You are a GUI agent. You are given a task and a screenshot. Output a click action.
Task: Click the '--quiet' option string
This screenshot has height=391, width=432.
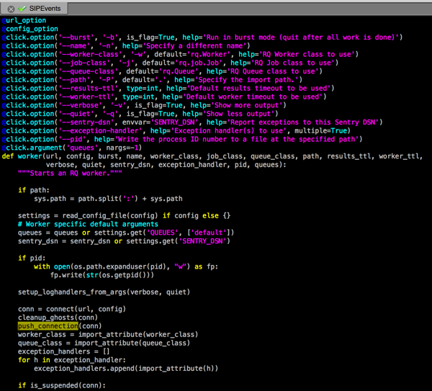pyautogui.click(x=76, y=114)
